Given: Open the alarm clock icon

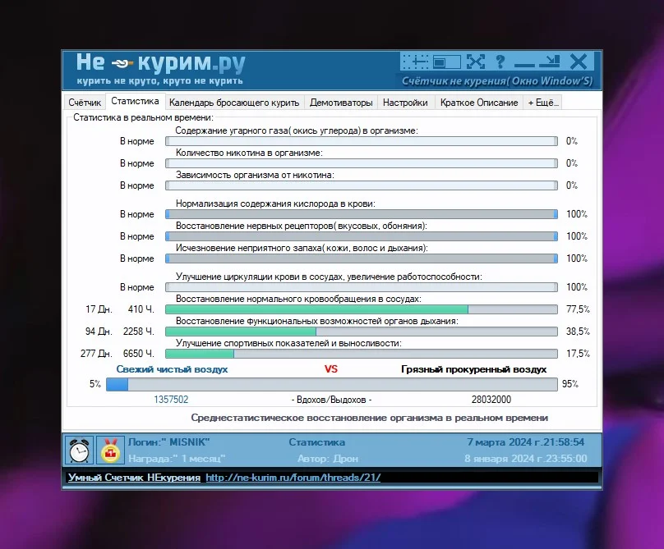Looking at the screenshot, I should tap(80, 451).
